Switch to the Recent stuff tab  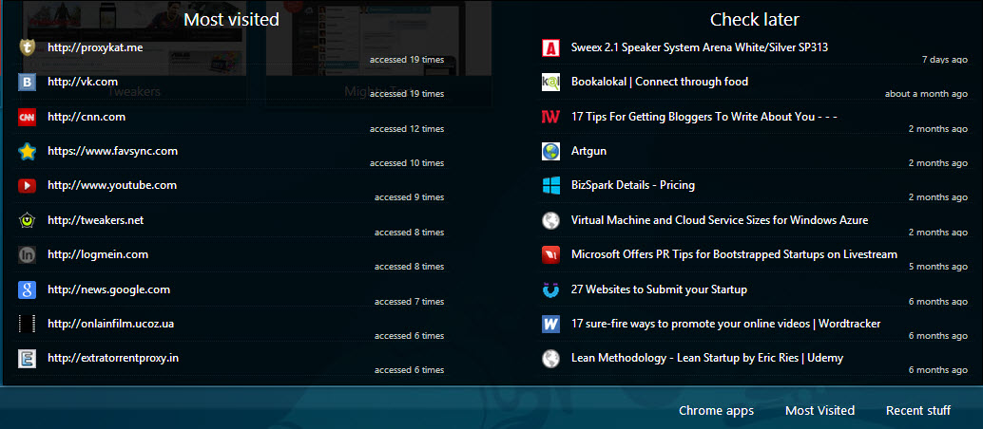pos(917,411)
